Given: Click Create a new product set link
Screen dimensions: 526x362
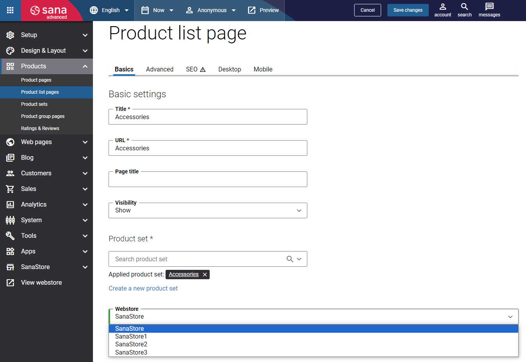Looking at the screenshot, I should [x=143, y=288].
